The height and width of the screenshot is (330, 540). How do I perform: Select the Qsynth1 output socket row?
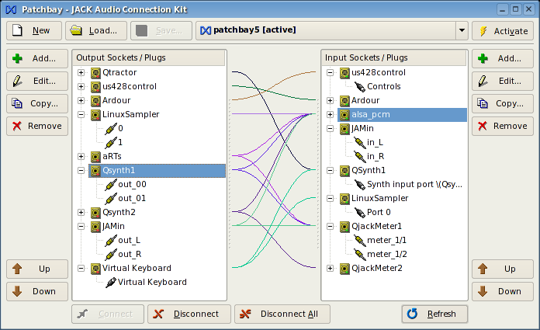(x=157, y=171)
